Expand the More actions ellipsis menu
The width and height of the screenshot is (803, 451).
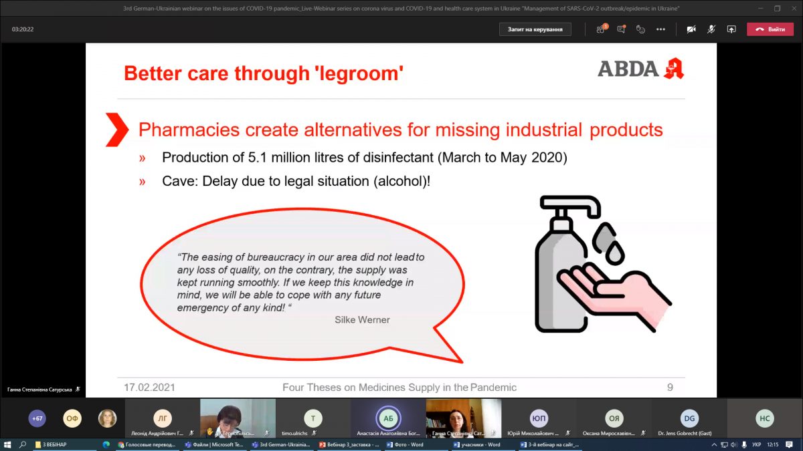660,29
